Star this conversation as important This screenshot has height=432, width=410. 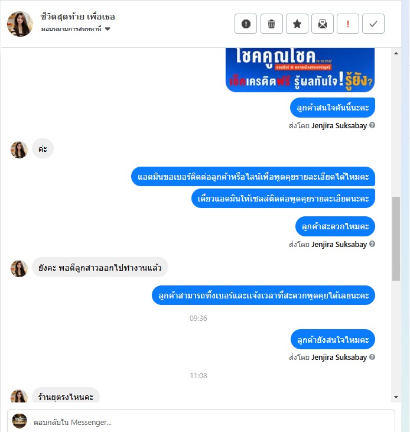pyautogui.click(x=297, y=24)
